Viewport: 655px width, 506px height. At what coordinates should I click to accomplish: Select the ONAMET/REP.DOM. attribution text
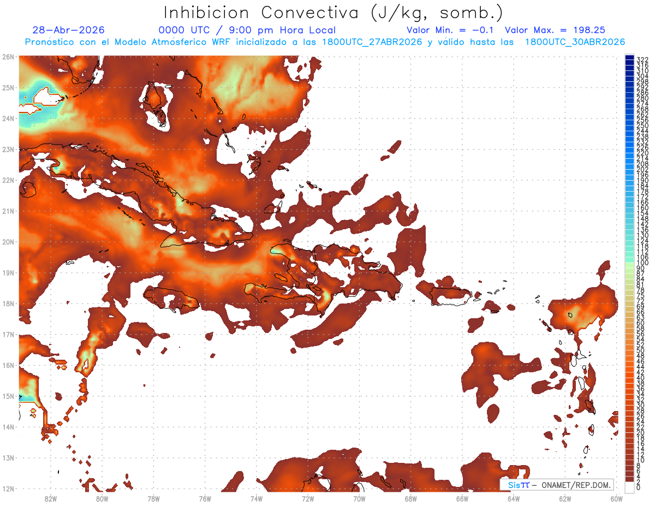(x=575, y=485)
